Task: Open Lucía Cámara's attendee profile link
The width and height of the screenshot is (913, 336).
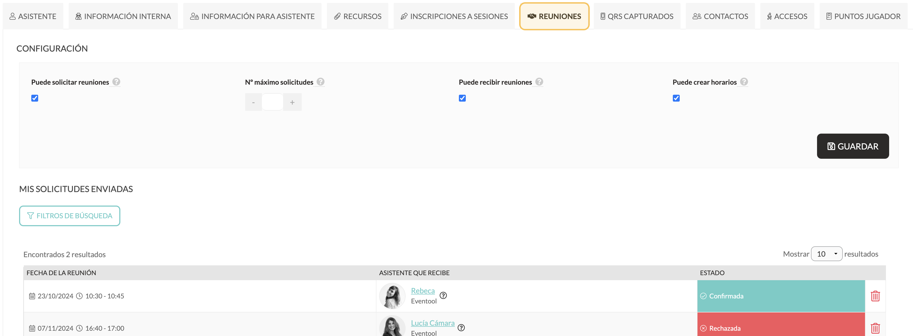Action: (432, 323)
